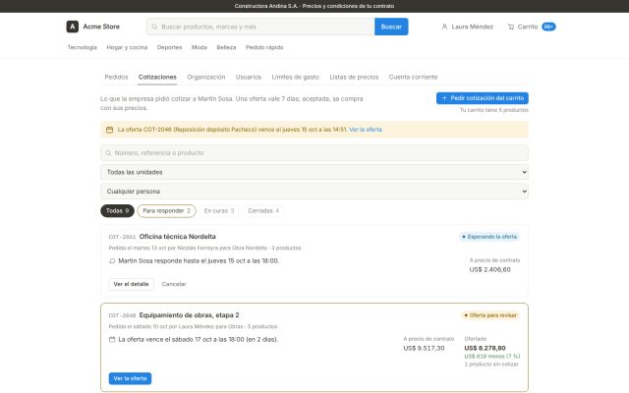Open the Cuenta corriente tab
This screenshot has width=629, height=393.
pyautogui.click(x=413, y=77)
